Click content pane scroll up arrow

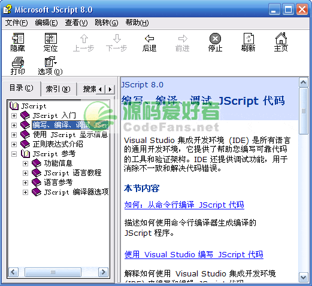coord(304,82)
